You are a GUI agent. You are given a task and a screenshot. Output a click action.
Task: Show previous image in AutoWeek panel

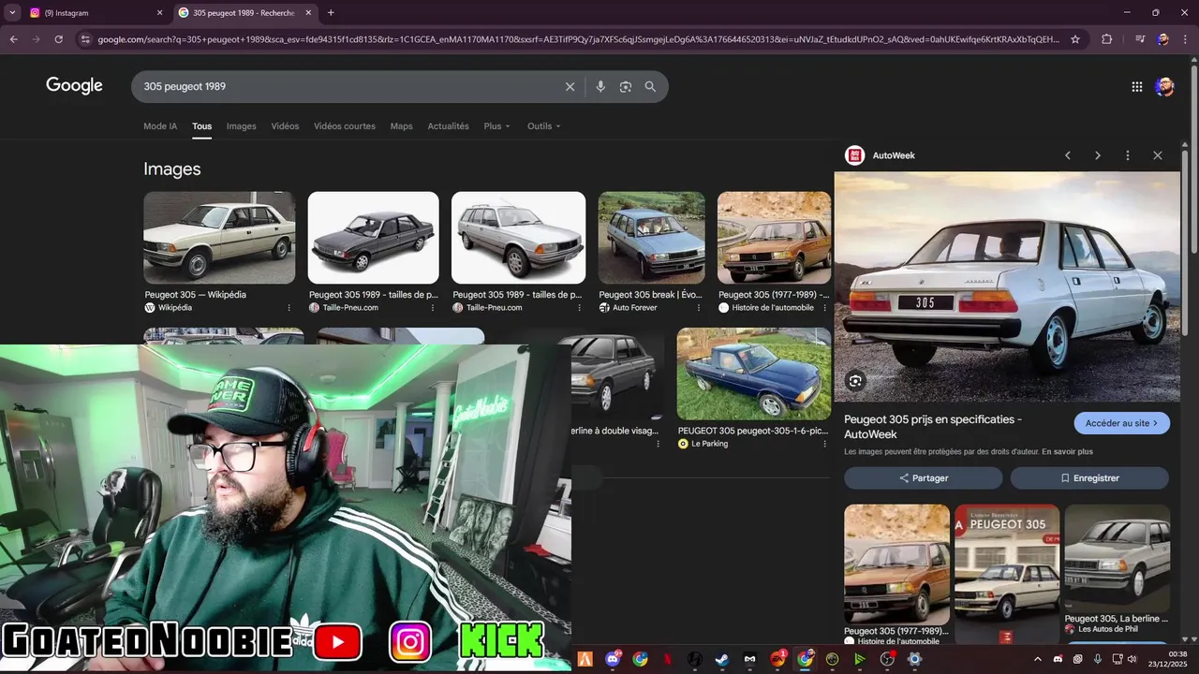point(1067,155)
